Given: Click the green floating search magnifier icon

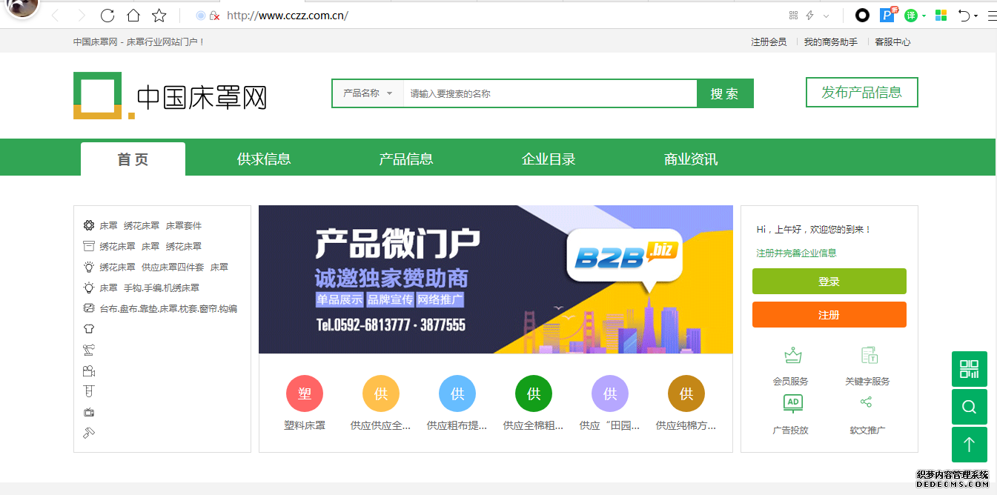Looking at the screenshot, I should pos(969,407).
